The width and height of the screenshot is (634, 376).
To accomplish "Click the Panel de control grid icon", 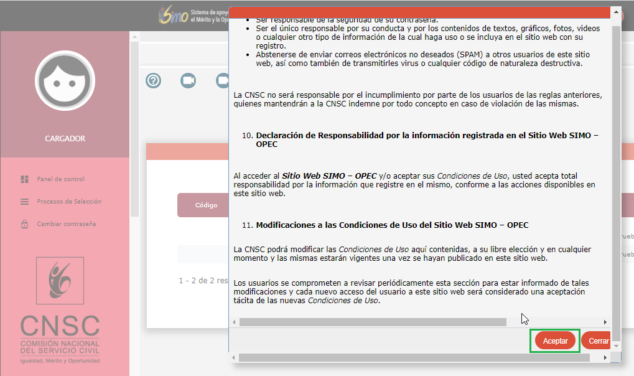I will (x=25, y=179).
